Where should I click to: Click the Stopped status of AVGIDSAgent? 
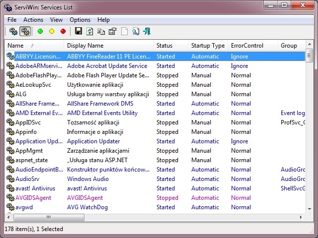[x=167, y=197]
